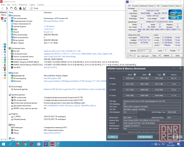Click the Системная плата section header icon

10,48
